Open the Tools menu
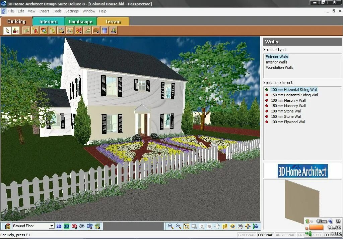The width and height of the screenshot is (343, 239). coord(57,11)
